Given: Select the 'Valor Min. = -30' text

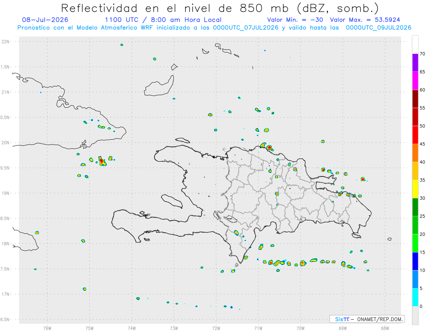Looking at the screenshot, I should (x=295, y=20).
